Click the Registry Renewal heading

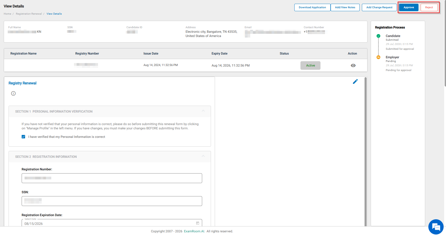[x=22, y=83]
